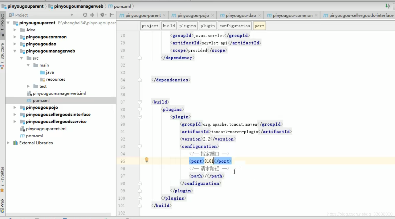Fold the plugins tag at line 88

(140, 109)
